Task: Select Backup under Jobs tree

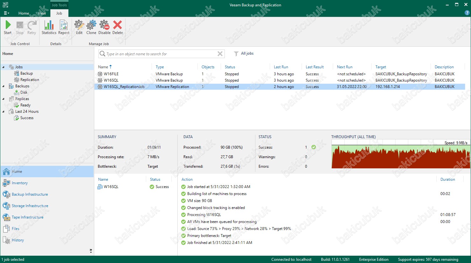Action: pos(26,73)
